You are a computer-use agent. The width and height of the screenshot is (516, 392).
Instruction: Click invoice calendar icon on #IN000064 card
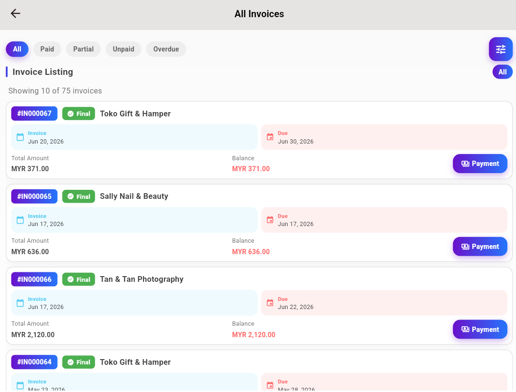[x=20, y=385]
